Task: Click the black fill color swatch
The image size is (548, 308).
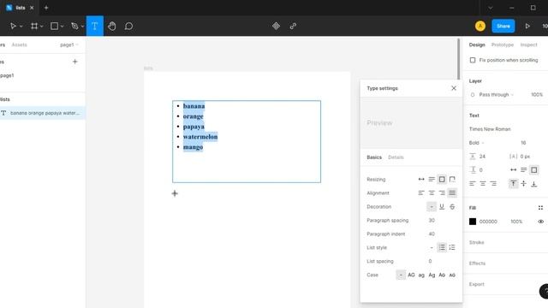Action: [x=473, y=222]
